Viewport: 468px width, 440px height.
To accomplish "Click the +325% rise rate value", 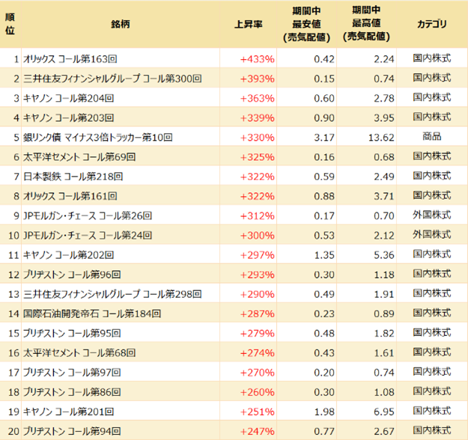I will [x=258, y=157].
